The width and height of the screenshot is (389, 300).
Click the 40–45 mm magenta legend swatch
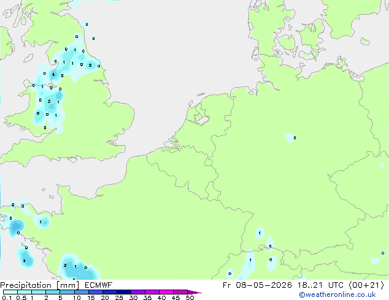point(166,292)
